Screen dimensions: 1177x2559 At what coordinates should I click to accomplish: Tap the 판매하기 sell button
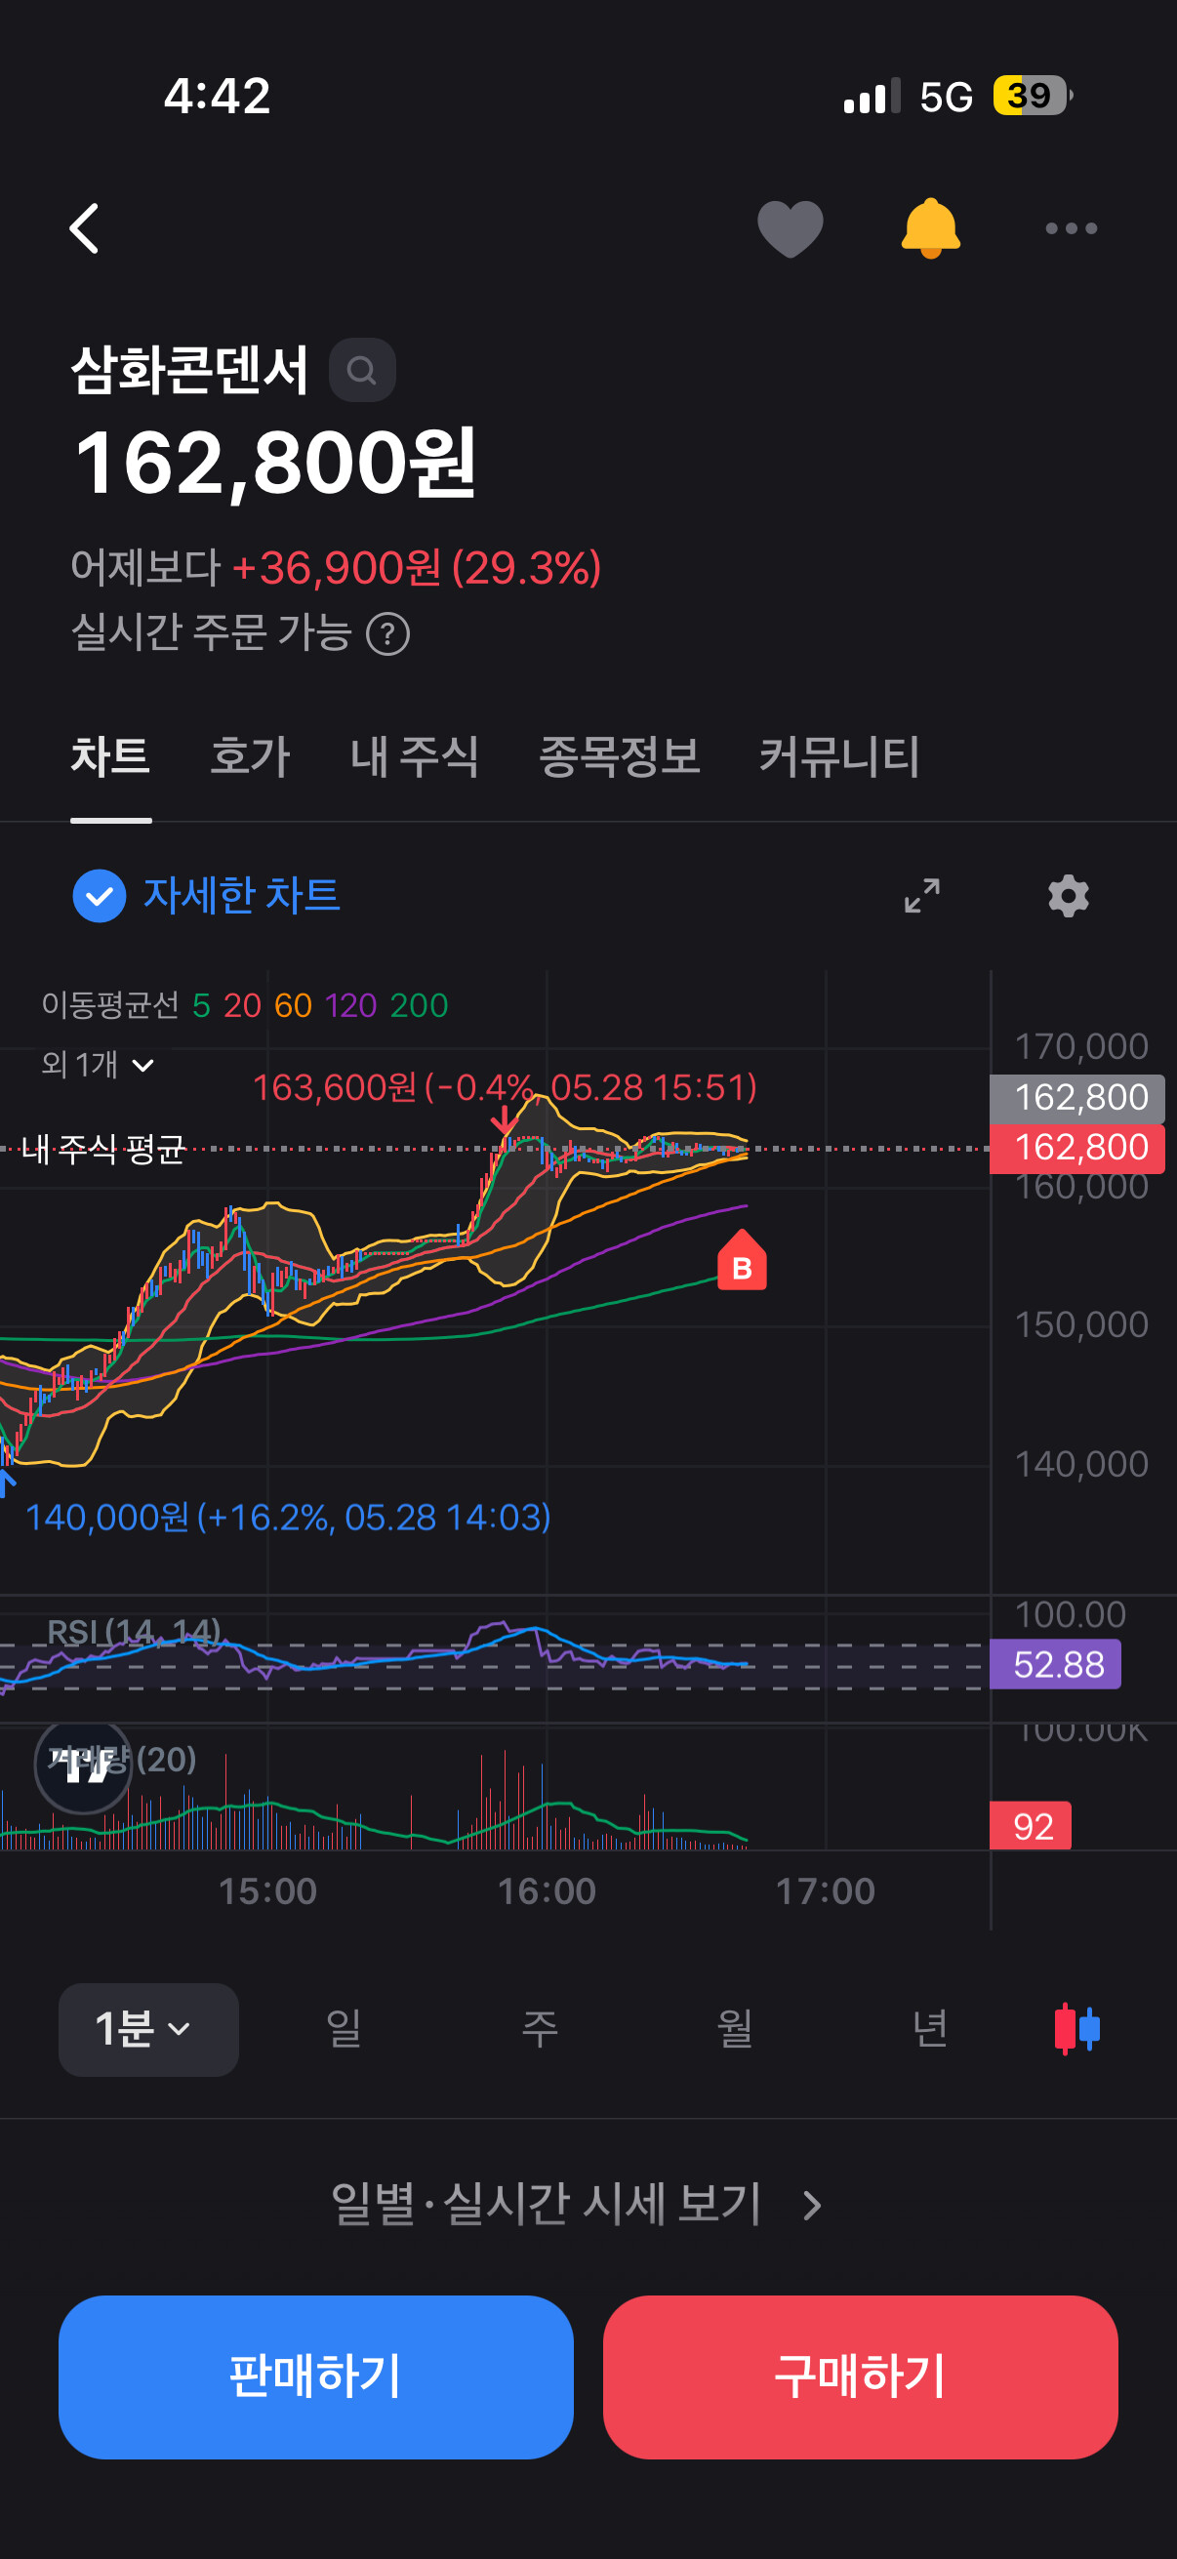coord(316,2377)
